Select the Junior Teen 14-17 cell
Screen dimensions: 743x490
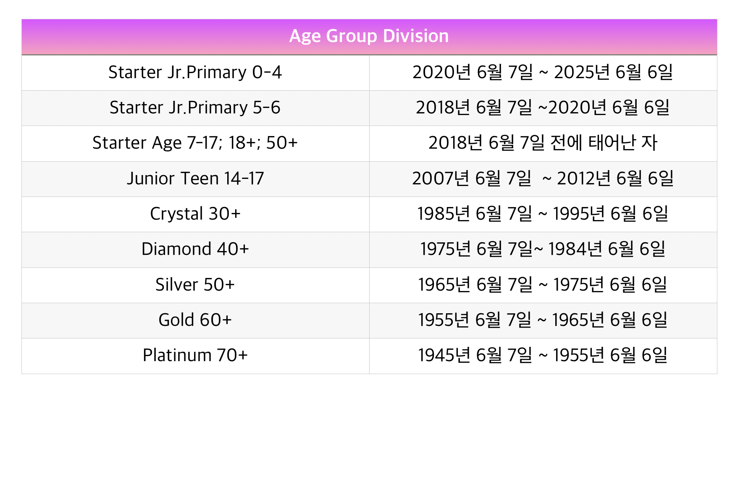point(195,179)
